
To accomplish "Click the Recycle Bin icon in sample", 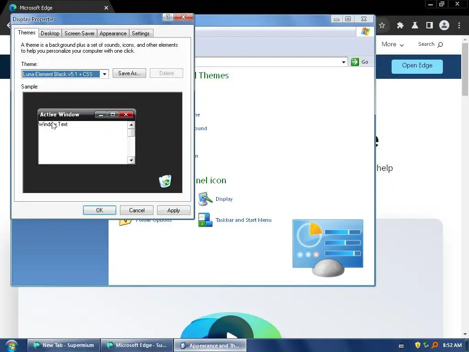I will point(165,181).
